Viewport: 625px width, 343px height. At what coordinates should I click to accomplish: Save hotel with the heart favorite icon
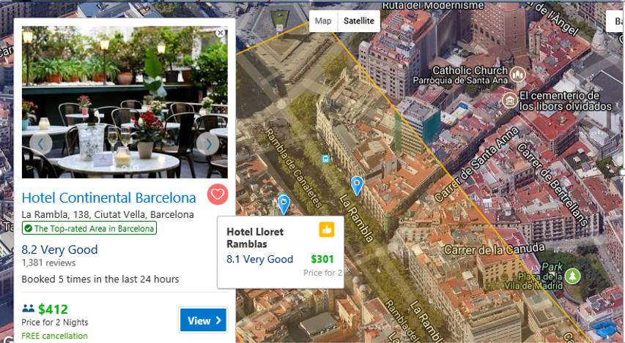coord(217,195)
